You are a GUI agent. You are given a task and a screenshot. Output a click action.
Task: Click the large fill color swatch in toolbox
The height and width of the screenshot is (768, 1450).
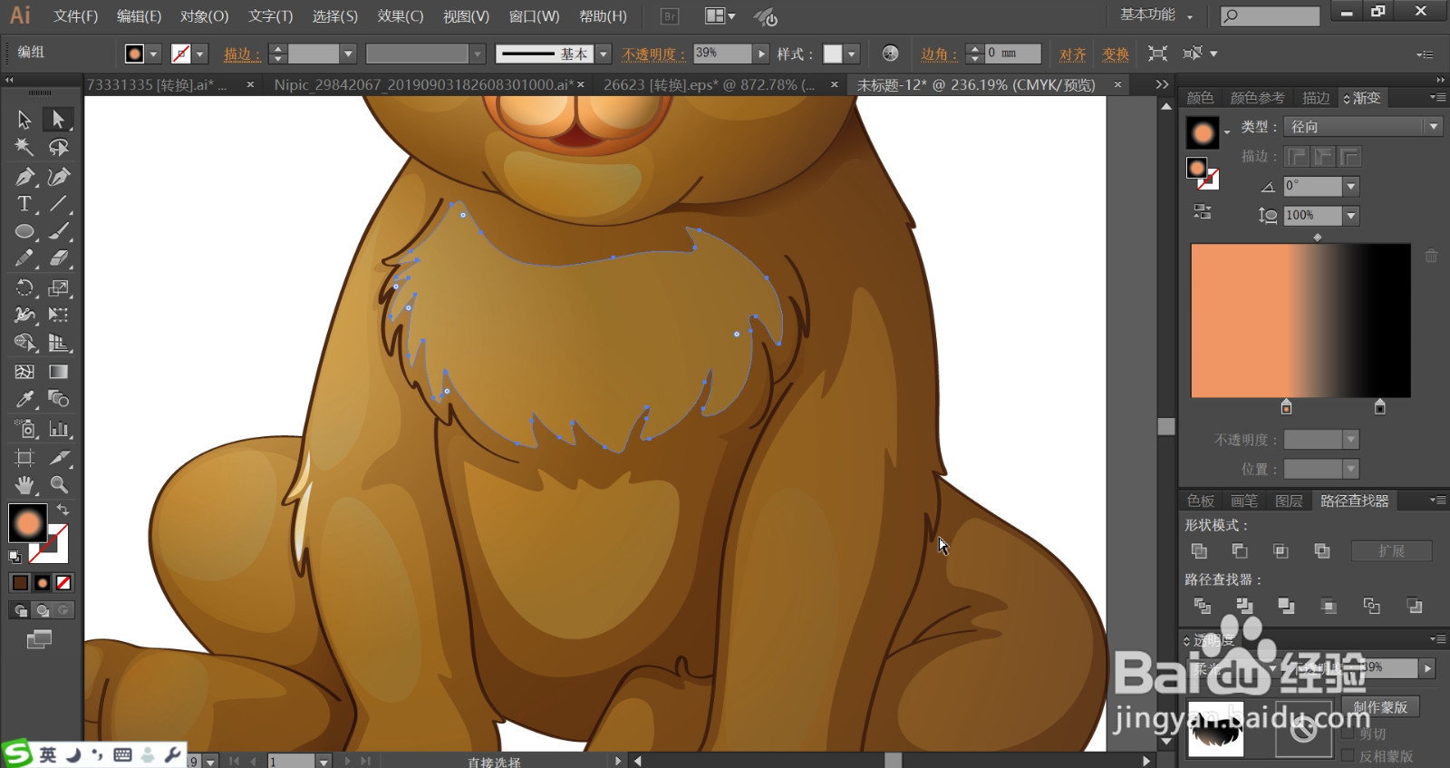coord(27,523)
